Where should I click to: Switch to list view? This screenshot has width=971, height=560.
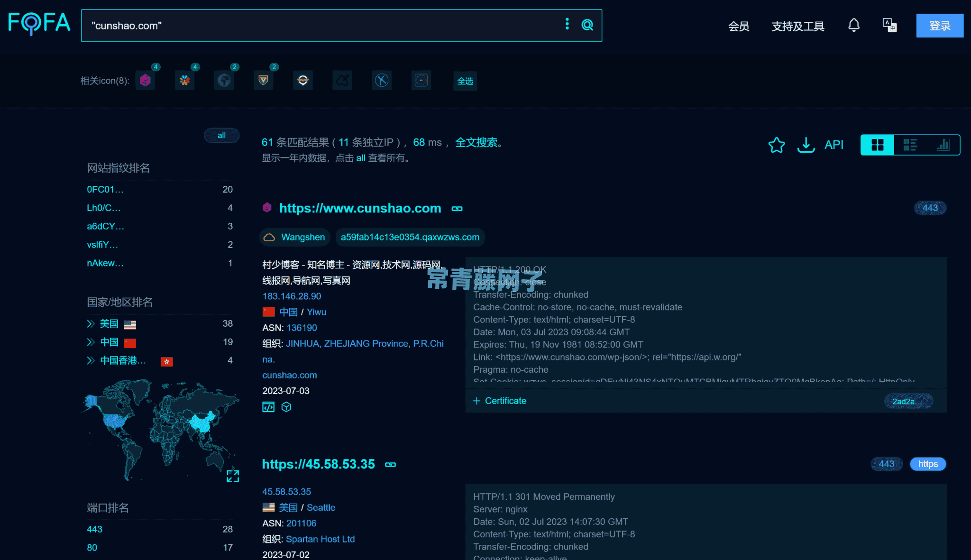click(910, 145)
